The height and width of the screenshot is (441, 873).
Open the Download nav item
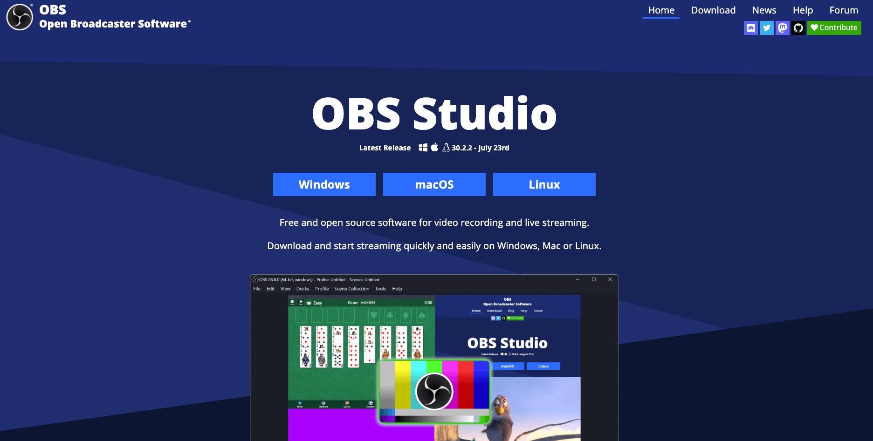coord(713,10)
